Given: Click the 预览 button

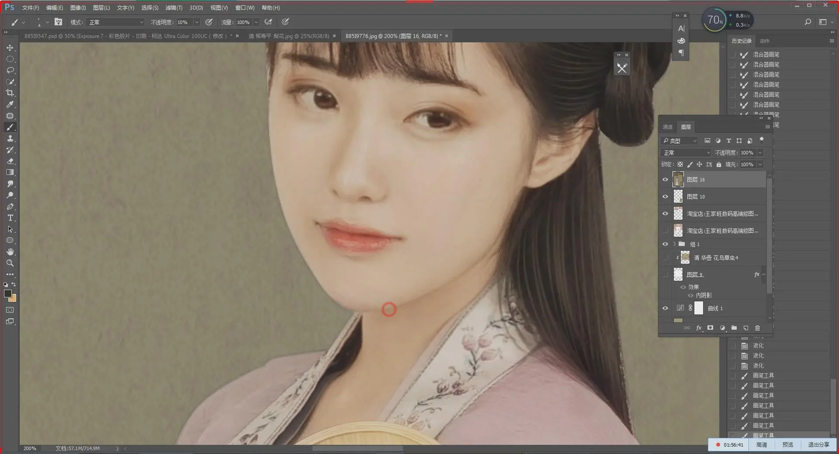Looking at the screenshot, I should 788,445.
